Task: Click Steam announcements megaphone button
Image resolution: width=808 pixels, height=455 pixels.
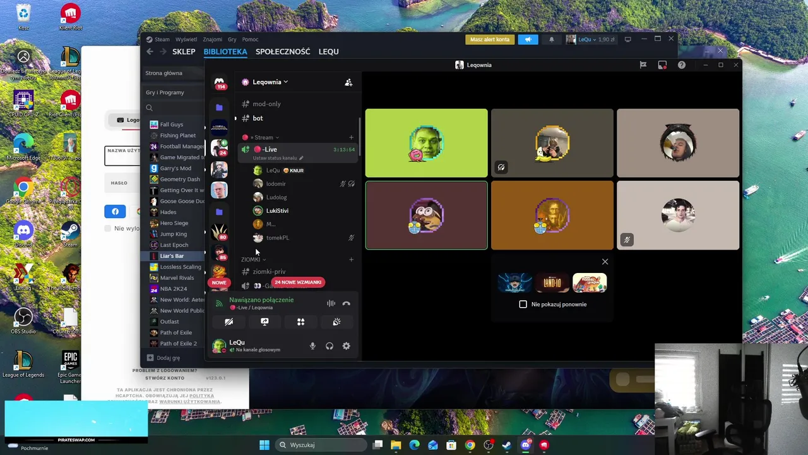Action: (x=528, y=39)
